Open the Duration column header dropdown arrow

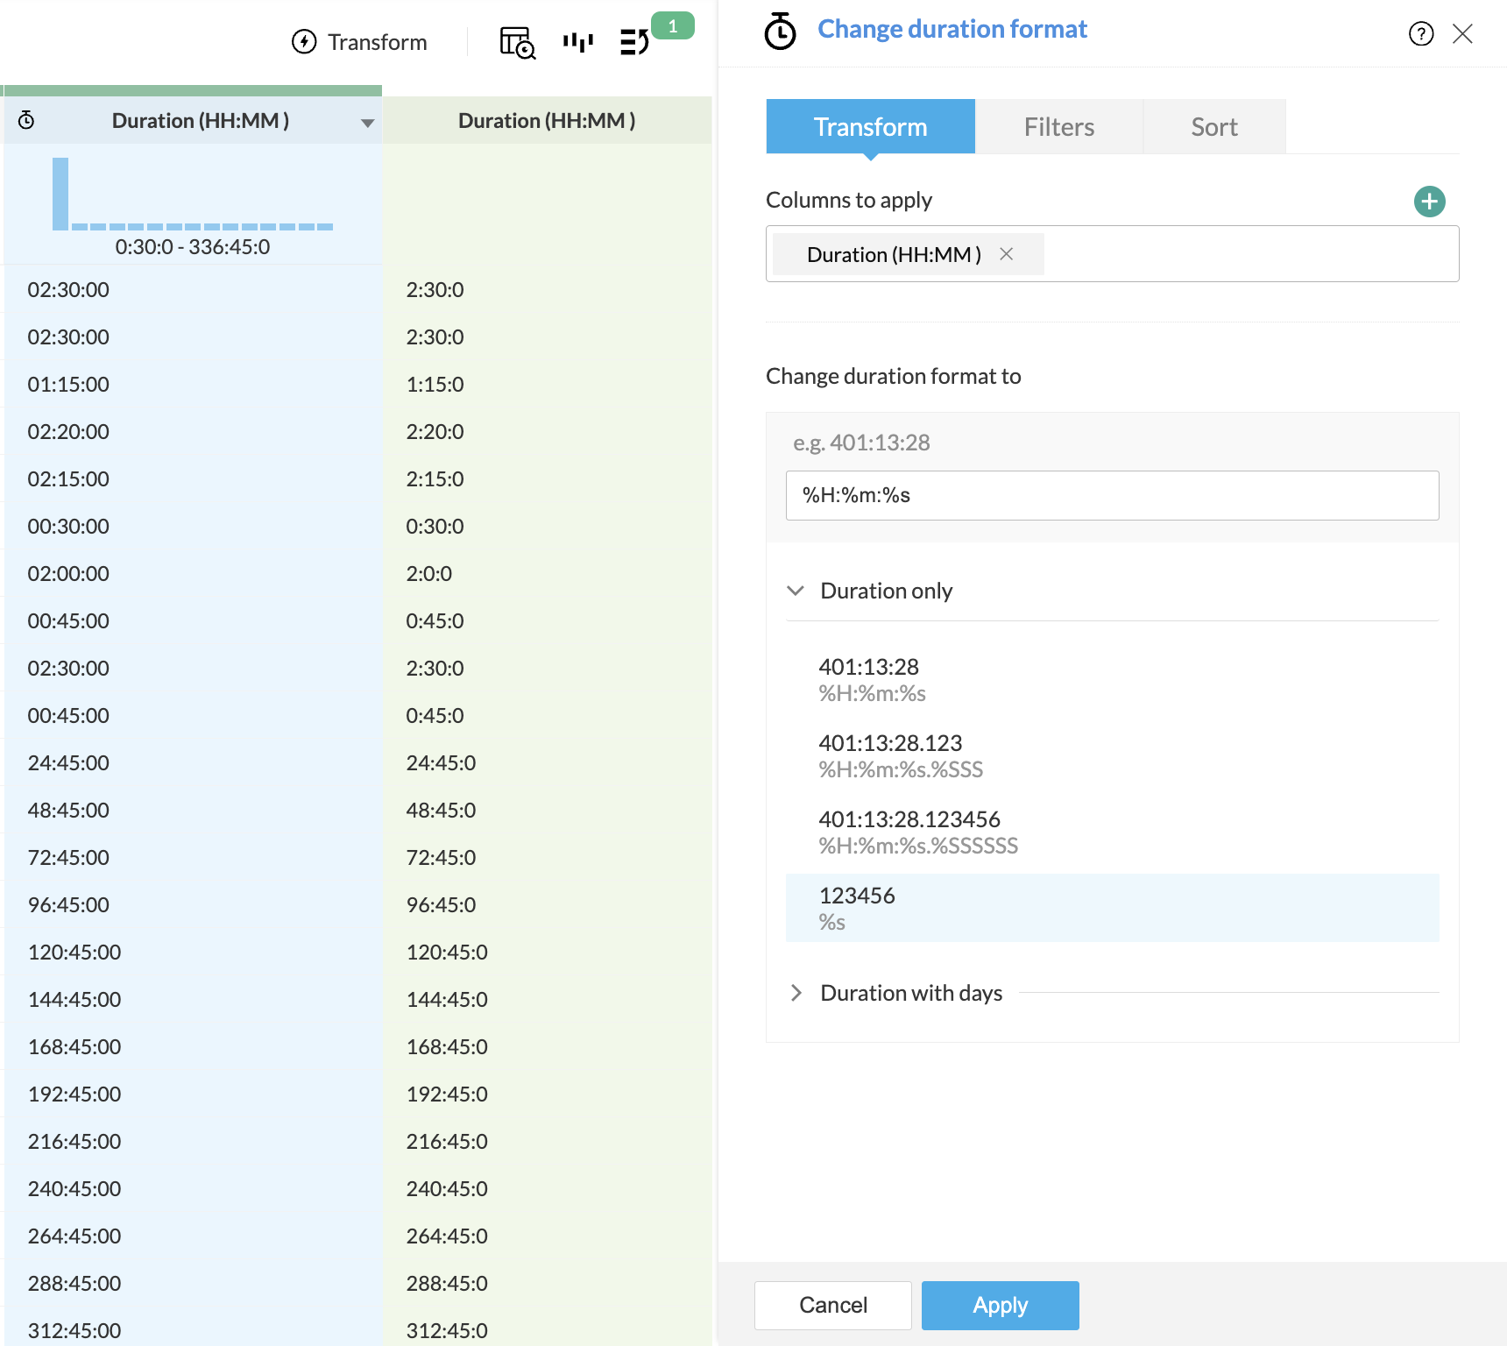[x=367, y=123]
